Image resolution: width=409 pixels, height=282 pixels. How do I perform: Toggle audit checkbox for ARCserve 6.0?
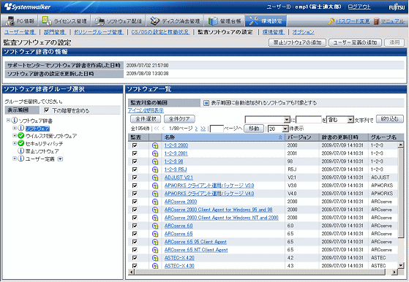pyautogui.click(x=135, y=226)
